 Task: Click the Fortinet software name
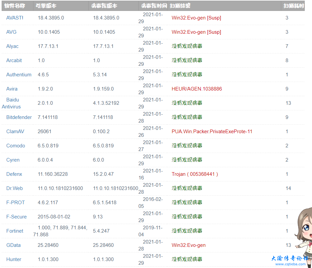(x=15, y=231)
